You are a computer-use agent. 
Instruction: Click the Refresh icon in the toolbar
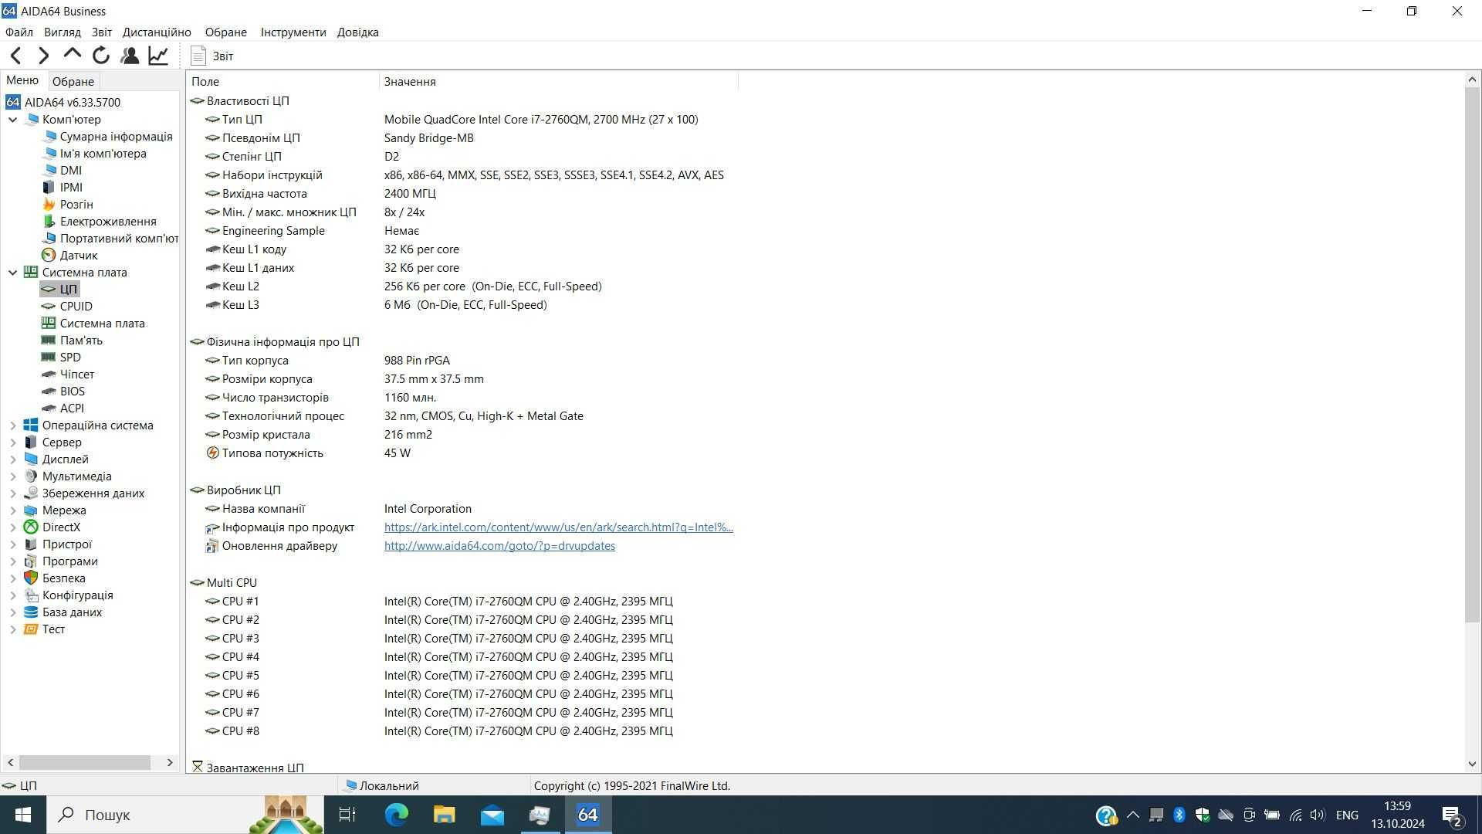(101, 56)
